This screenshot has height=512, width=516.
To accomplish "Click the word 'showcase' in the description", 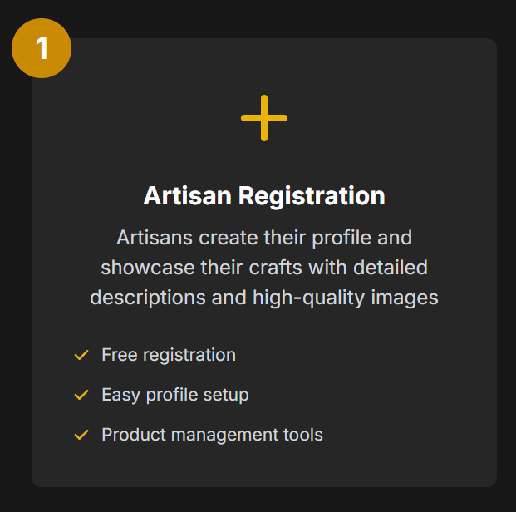I will coord(148,268).
